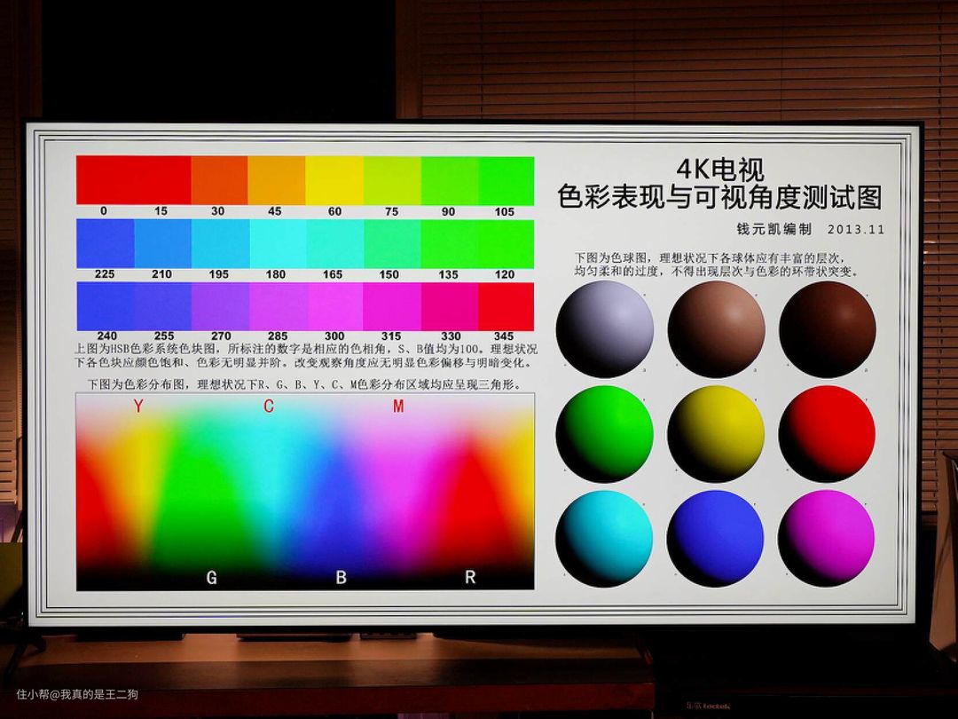Click the blue swatch labeled 225
Image resolution: width=958 pixels, height=719 pixels.
105,243
